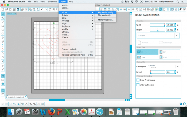Undo last action with arrow icon
The height and width of the screenshot is (117, 187).
tap(42, 9)
